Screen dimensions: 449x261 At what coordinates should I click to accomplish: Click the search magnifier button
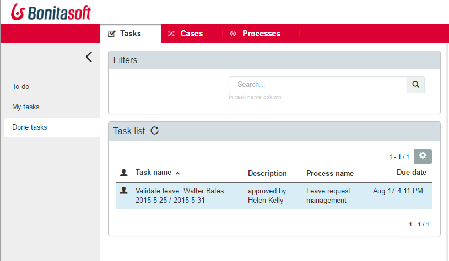click(x=416, y=85)
